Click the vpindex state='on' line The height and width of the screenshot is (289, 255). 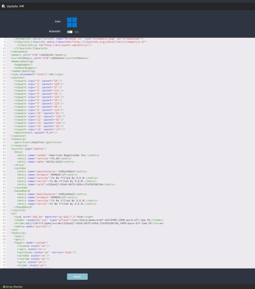(x=33, y=255)
